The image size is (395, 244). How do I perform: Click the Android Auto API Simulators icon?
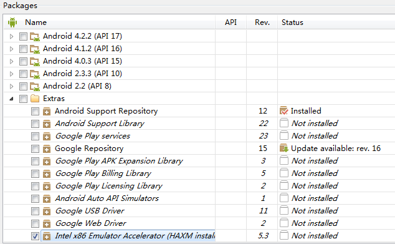point(47,198)
